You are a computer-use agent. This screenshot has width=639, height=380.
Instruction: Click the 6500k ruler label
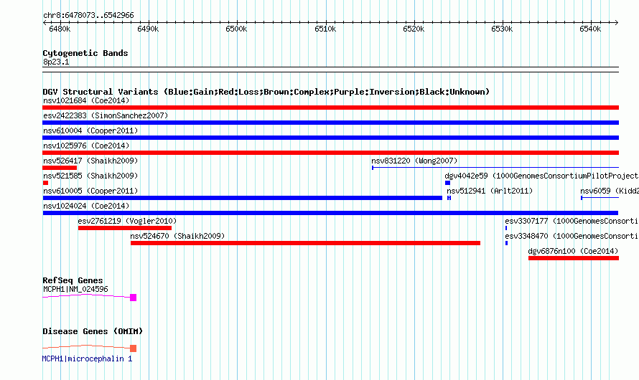point(236,29)
